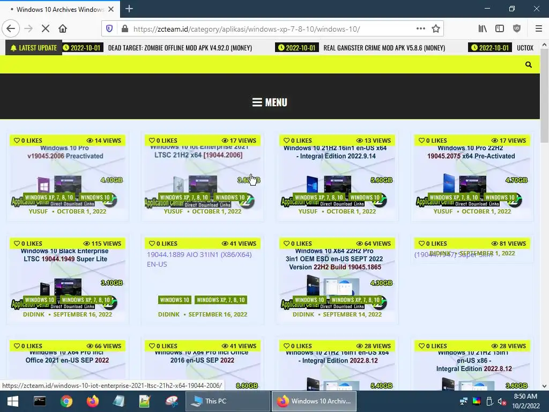549x412 pixels.
Task: Open the Firefox home page icon
Action: (x=63, y=29)
